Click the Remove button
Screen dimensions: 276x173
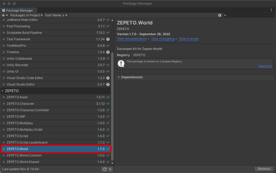pos(264,169)
